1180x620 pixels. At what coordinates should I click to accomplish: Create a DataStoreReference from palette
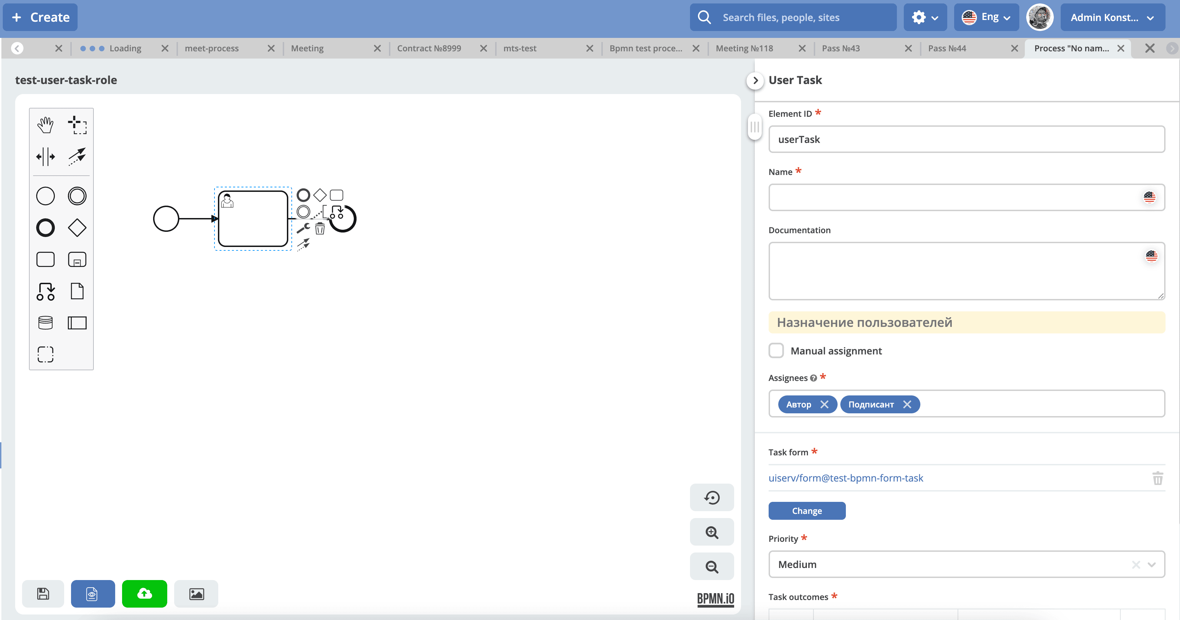[x=46, y=323]
